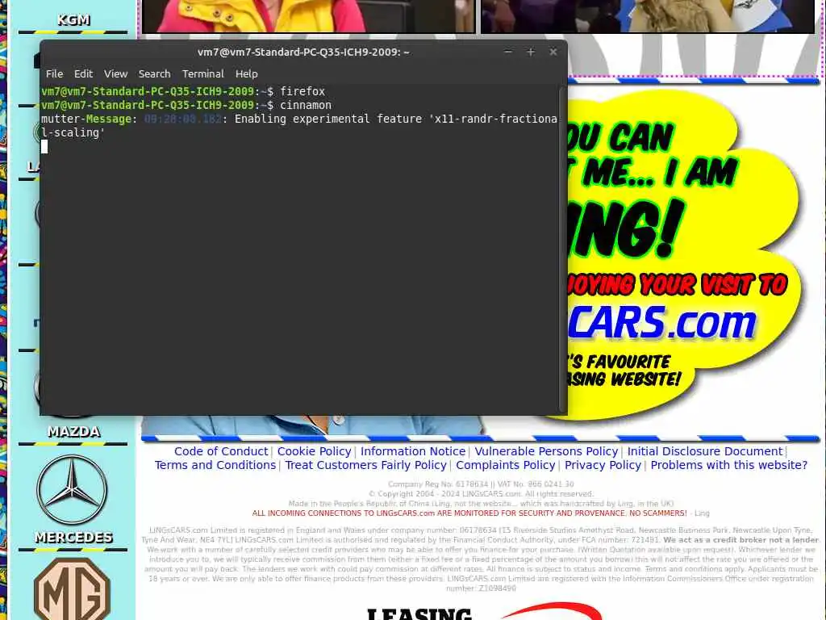Click the terminal vertical scrollbar
Screen dimensions: 826x620
point(561,248)
